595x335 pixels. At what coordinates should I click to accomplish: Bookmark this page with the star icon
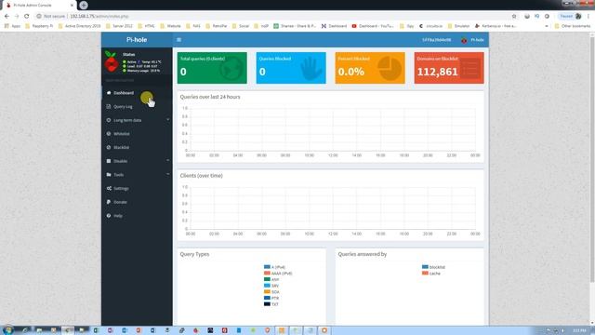(x=514, y=17)
